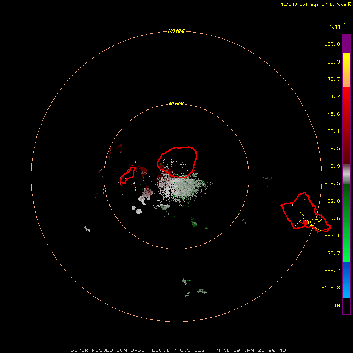
Task: Select the -16.5 legend value
Action: (332, 184)
